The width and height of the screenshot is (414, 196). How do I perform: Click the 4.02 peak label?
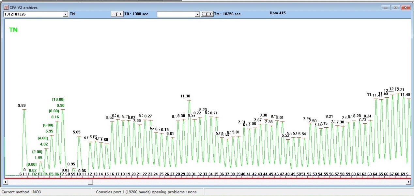(44, 144)
